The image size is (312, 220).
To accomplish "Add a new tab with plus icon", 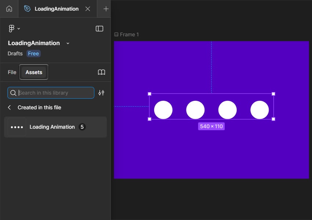I will tap(106, 9).
